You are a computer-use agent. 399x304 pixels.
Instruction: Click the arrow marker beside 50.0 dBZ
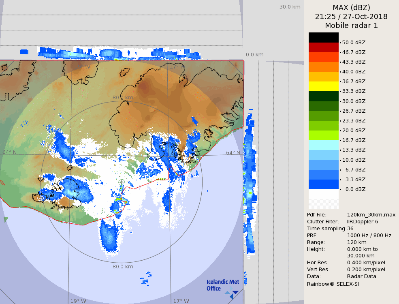coord(340,42)
